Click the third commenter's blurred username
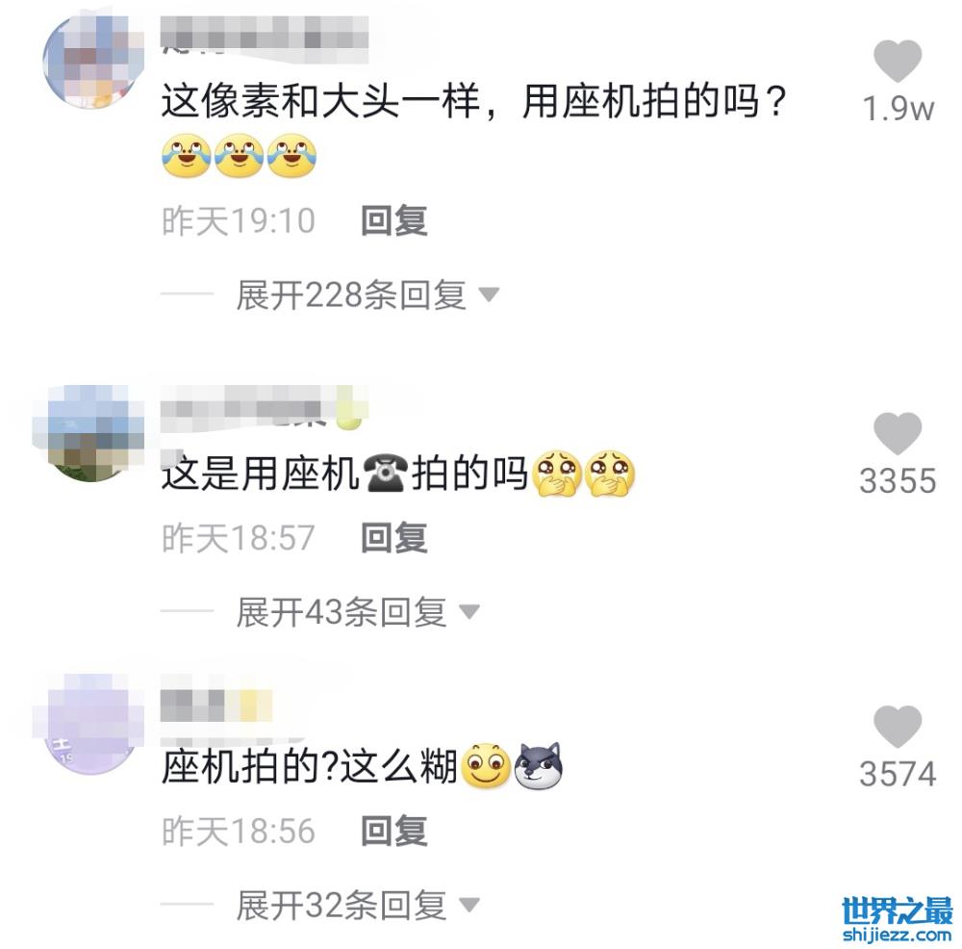The image size is (962, 949). (x=215, y=705)
